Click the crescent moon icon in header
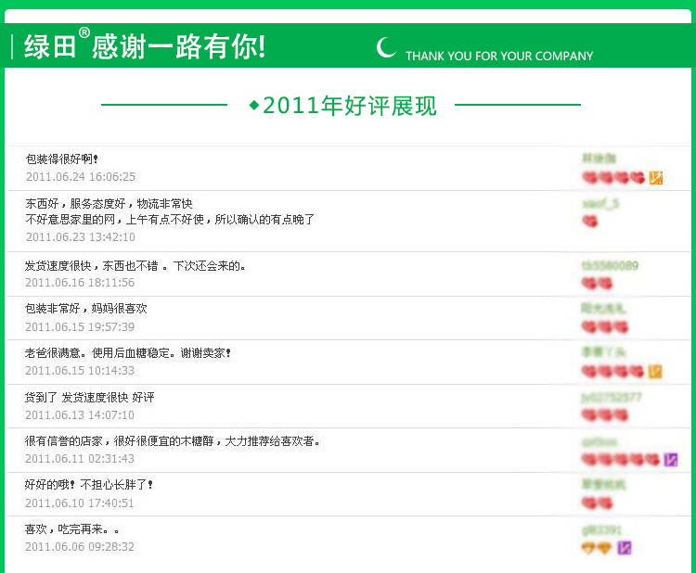The width and height of the screenshot is (696, 573). tap(386, 47)
